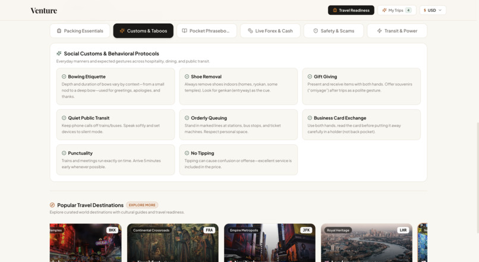The height and width of the screenshot is (262, 479).
Task: Open the Live Forex & Cash tab
Action: coord(270,31)
